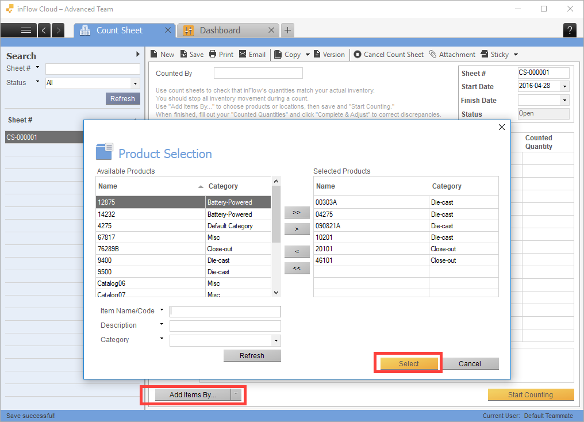
Task: Sort available products by Name header
Action: (151, 186)
